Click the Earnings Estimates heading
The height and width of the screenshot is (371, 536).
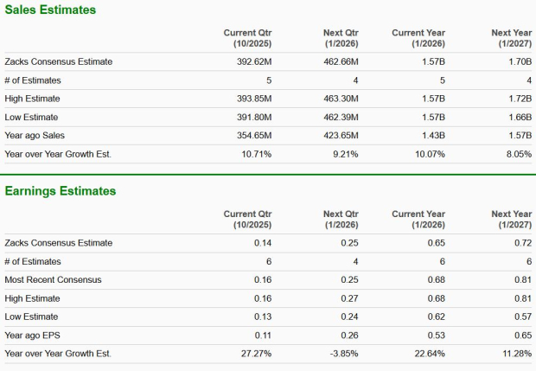(61, 191)
